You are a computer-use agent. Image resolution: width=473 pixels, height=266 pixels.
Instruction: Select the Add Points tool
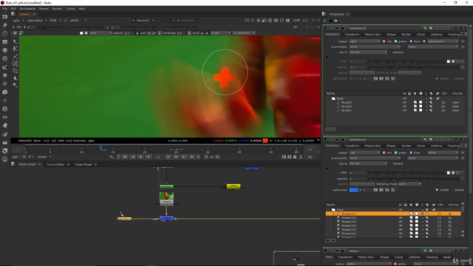tap(15, 49)
